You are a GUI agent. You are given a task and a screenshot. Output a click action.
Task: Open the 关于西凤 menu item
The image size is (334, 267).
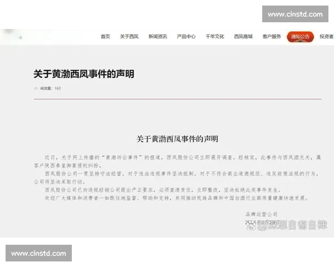click(x=129, y=37)
